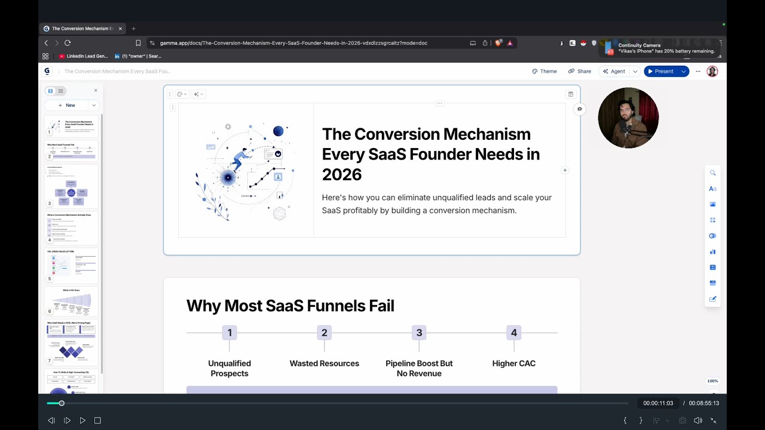This screenshot has height=430, width=765.
Task: Play the video recording
Action: pyautogui.click(x=82, y=420)
